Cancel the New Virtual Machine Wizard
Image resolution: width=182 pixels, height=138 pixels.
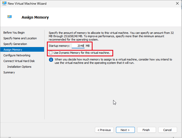(x=168, y=130)
